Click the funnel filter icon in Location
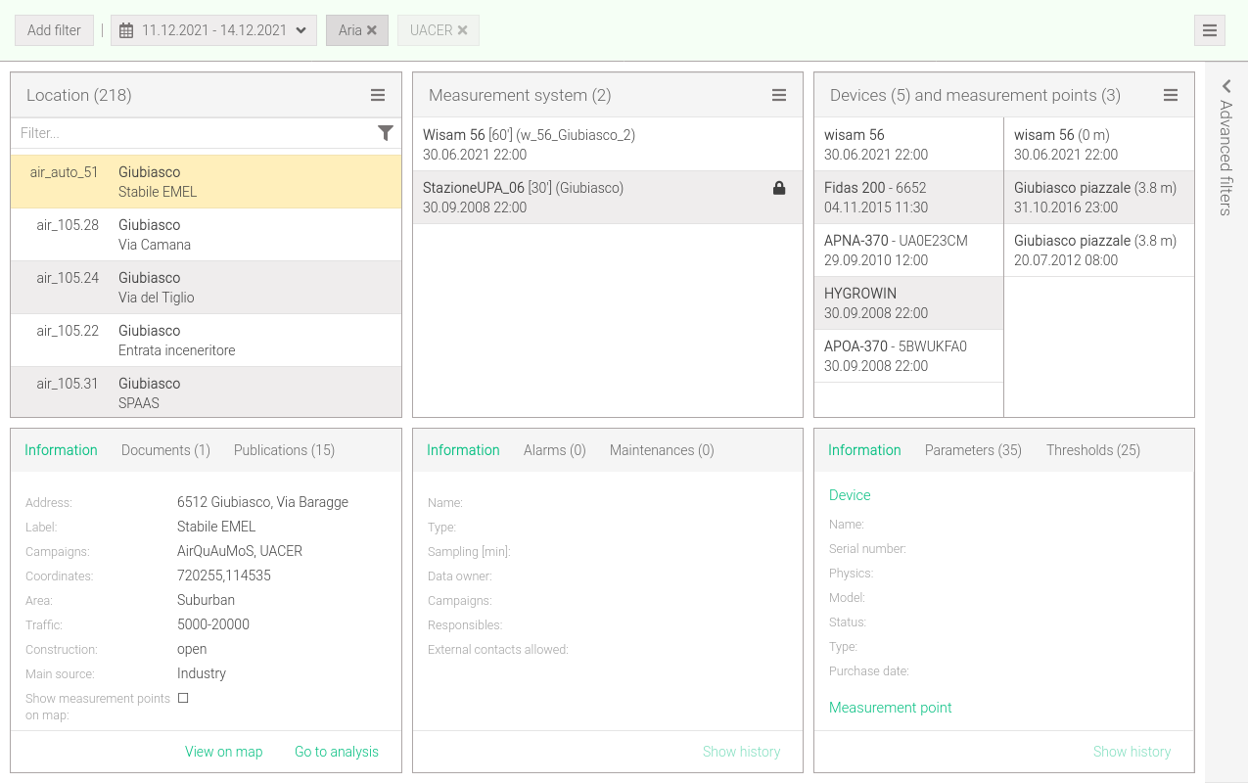The image size is (1248, 783). tap(386, 133)
